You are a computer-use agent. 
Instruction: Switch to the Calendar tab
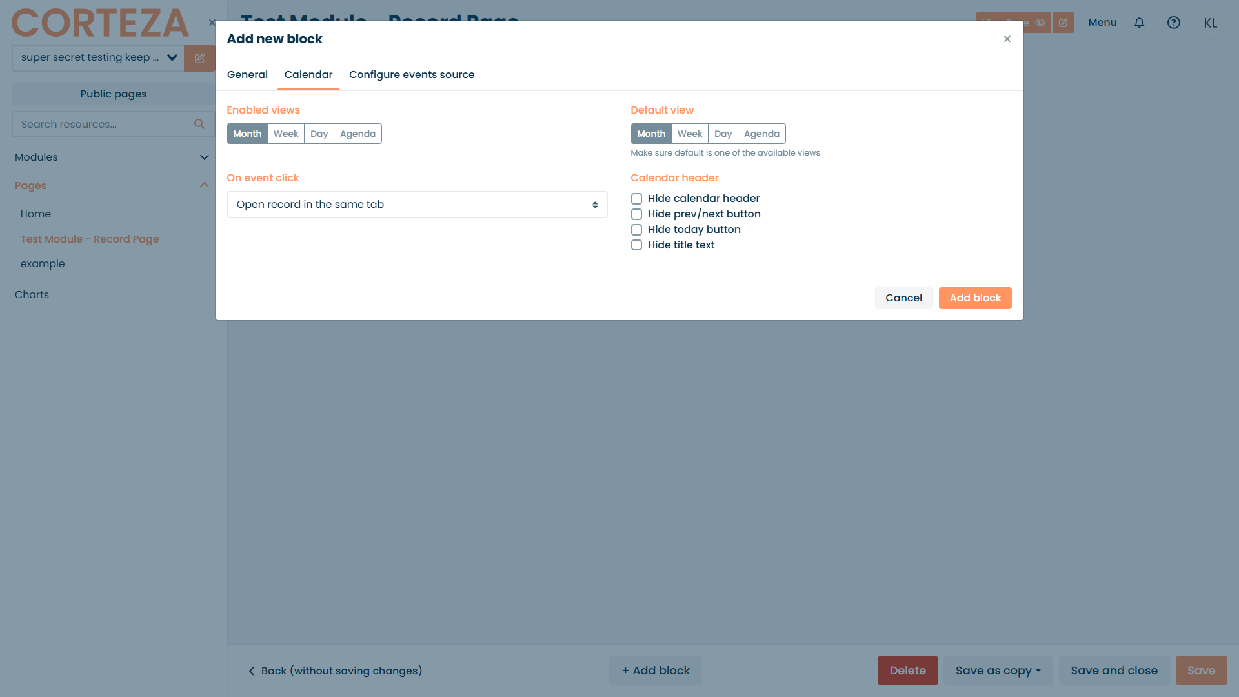pyautogui.click(x=308, y=75)
